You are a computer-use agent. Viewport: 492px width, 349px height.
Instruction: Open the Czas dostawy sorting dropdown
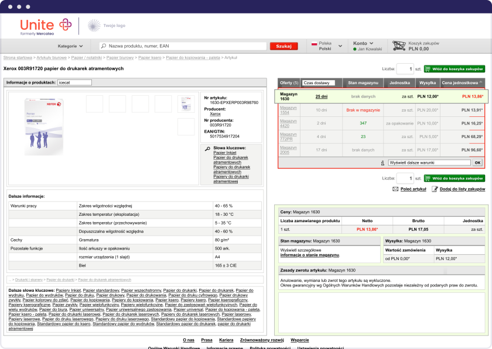coord(319,83)
